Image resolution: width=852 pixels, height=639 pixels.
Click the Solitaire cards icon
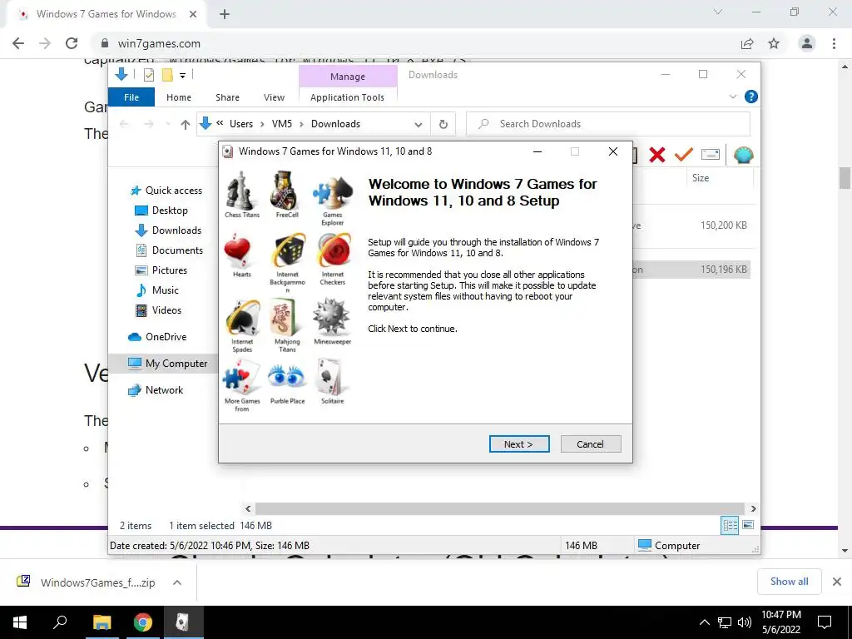click(331, 377)
